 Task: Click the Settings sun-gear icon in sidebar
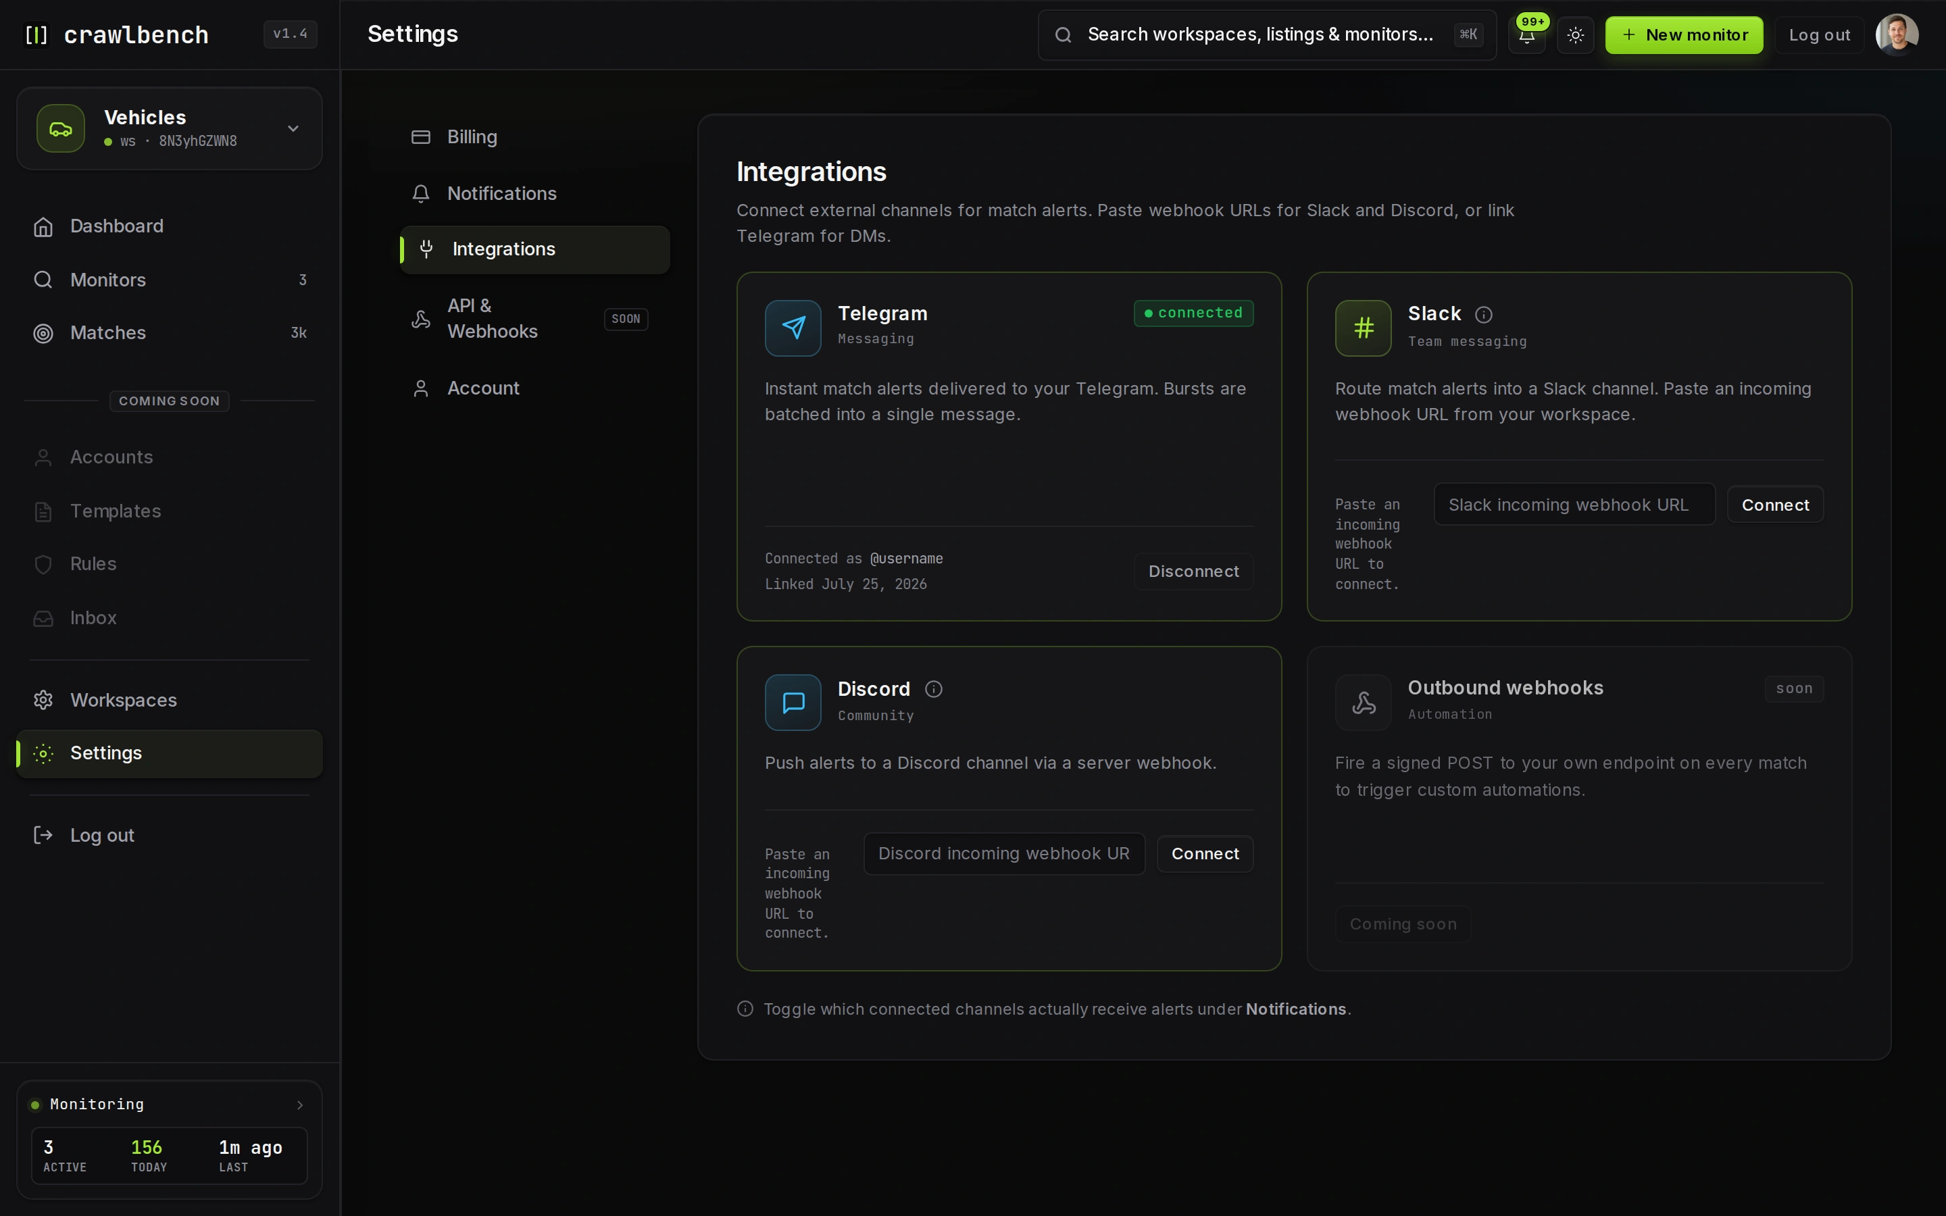tap(43, 753)
